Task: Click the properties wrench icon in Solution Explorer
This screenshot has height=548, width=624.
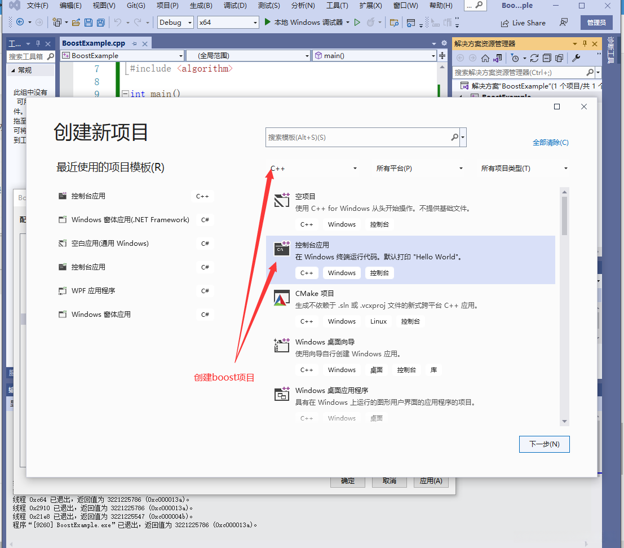Action: pos(576,58)
